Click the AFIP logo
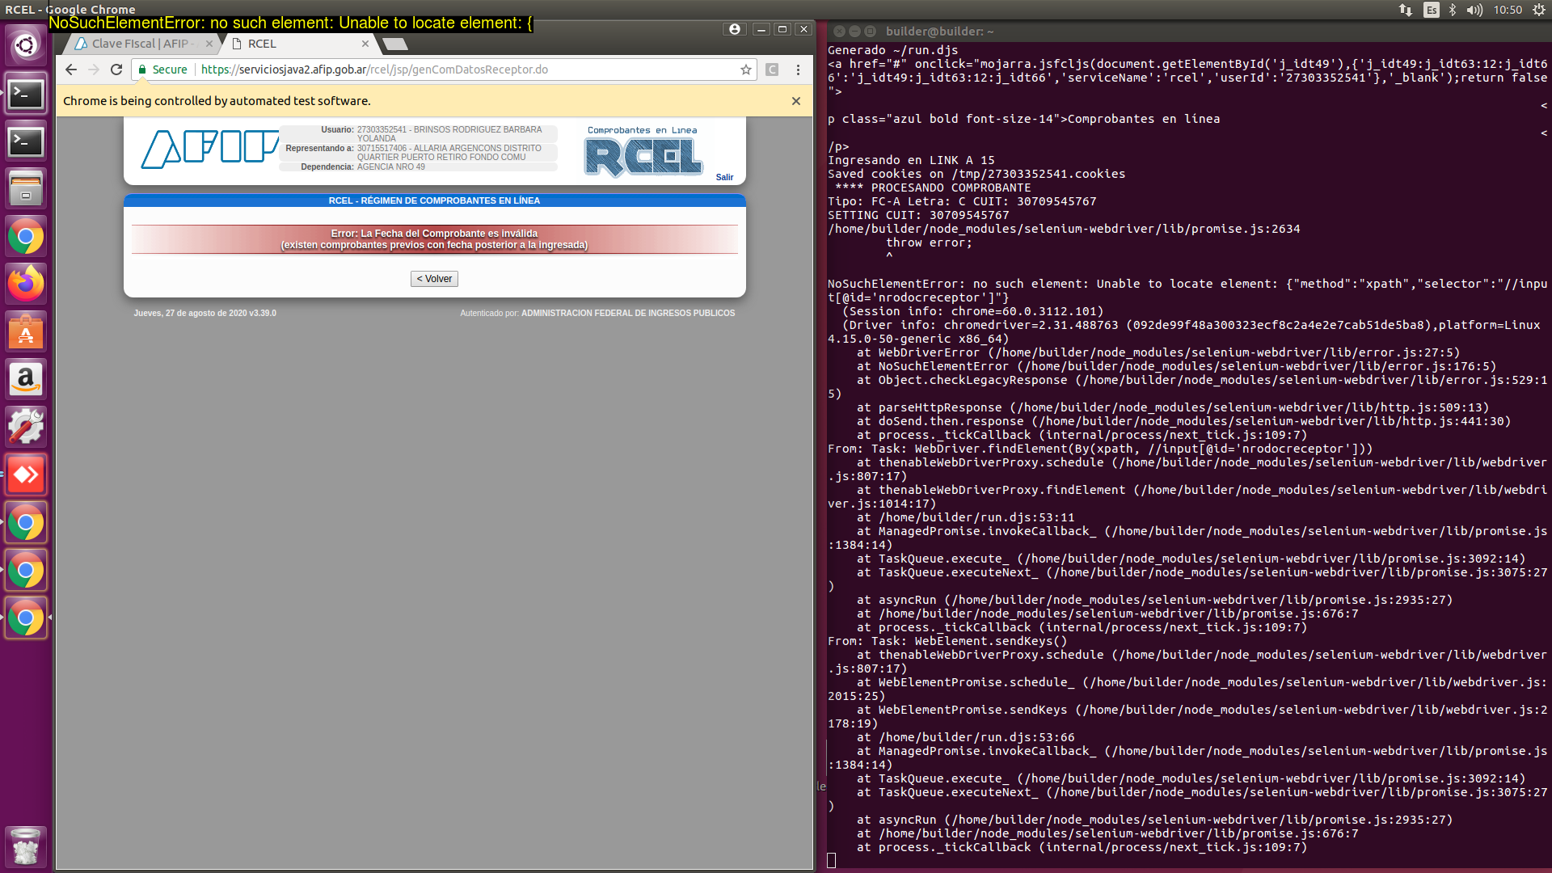The height and width of the screenshot is (873, 1552). [210, 149]
